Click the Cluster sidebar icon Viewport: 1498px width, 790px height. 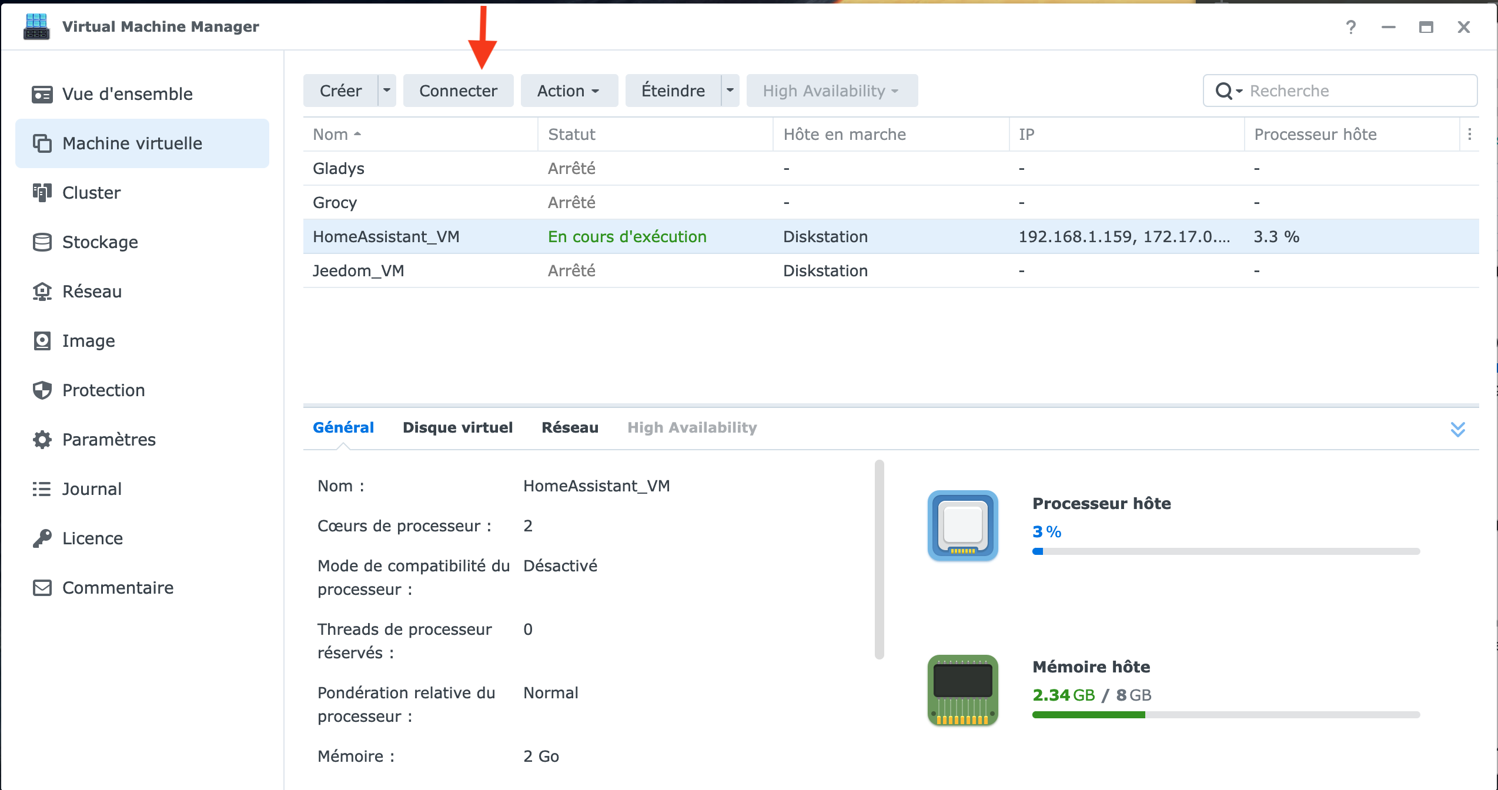click(42, 193)
